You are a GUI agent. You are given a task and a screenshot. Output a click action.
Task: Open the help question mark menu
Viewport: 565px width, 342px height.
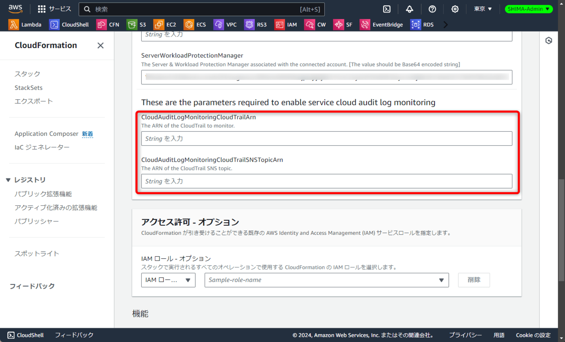(432, 9)
